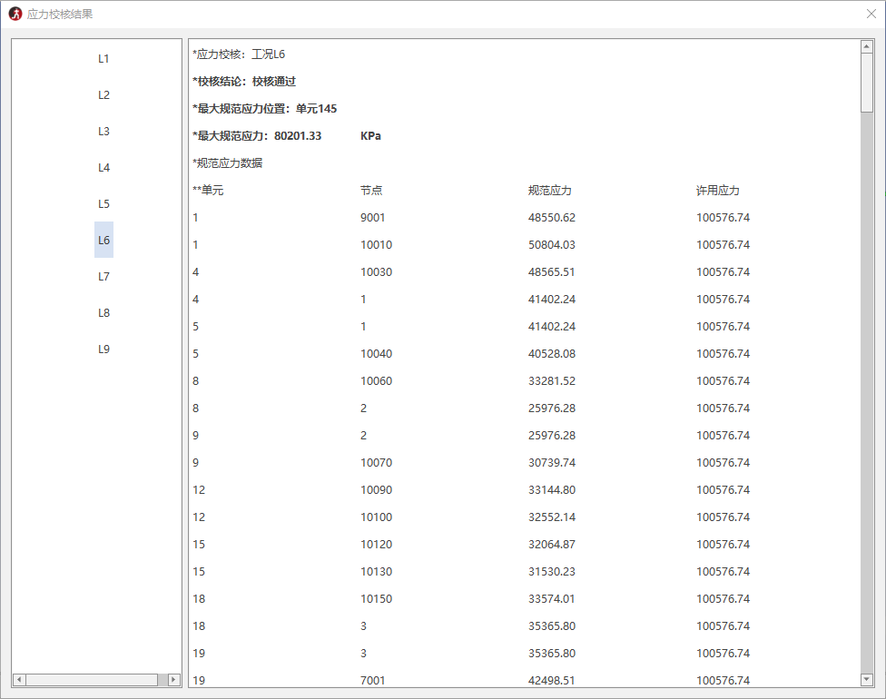Screen dimensions: 886x699
Task: Click the KPa unit label
Action: [370, 135]
